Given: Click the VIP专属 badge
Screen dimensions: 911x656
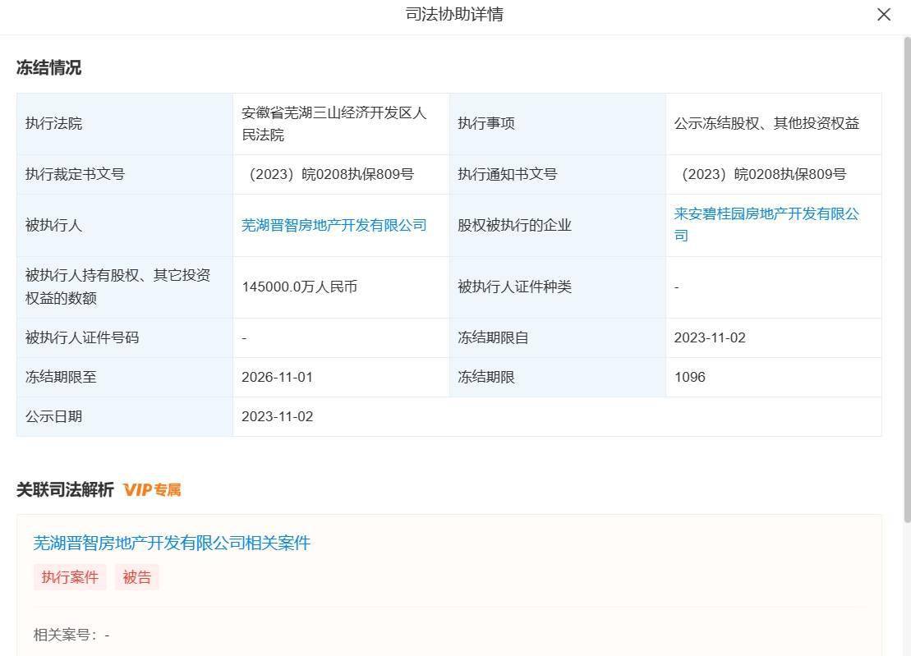Looking at the screenshot, I should coord(152,490).
